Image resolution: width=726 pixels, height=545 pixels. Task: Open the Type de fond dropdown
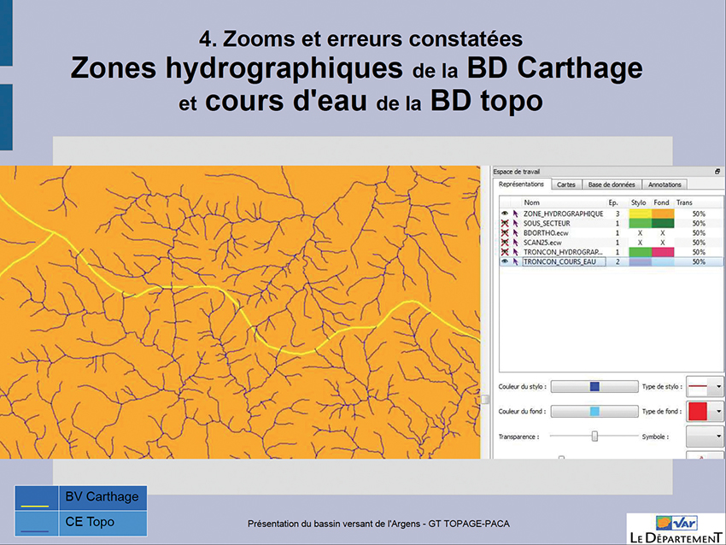pyautogui.click(x=705, y=411)
